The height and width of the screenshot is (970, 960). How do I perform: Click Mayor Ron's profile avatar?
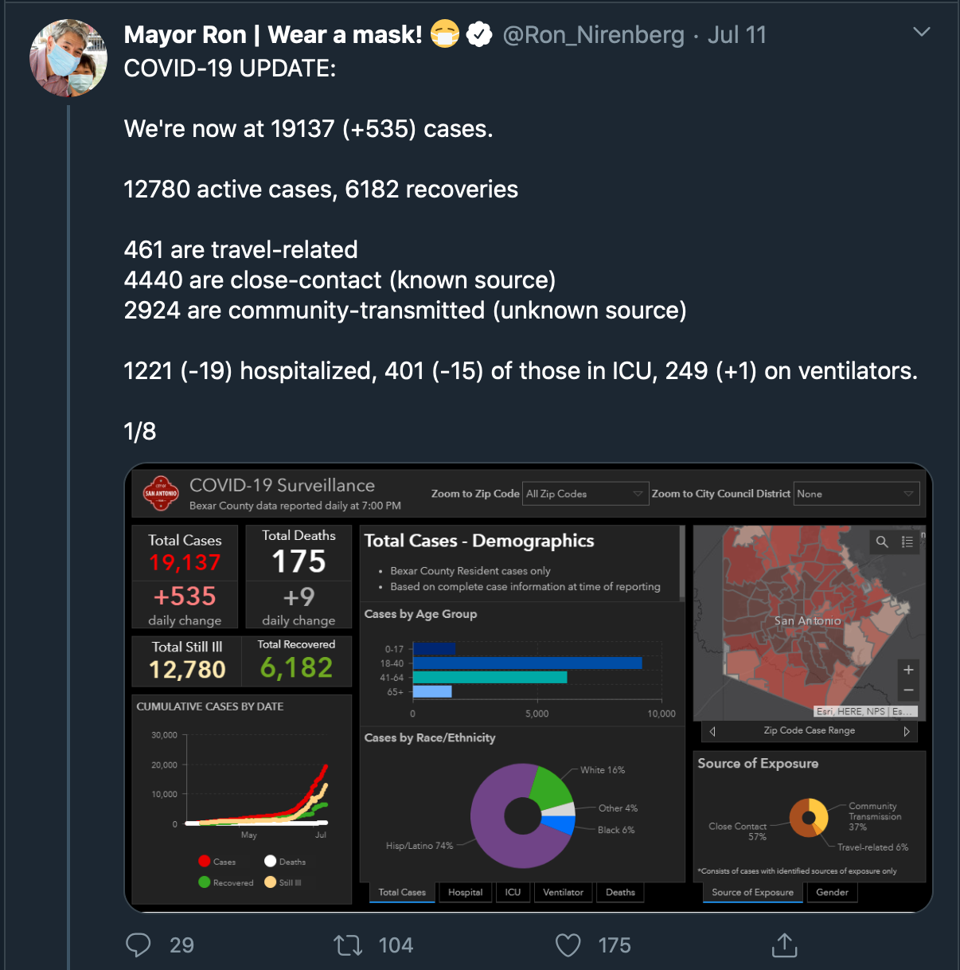pos(68,58)
